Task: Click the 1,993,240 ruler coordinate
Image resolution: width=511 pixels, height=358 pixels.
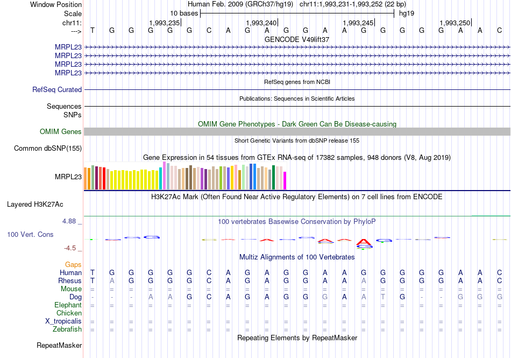Action: coord(261,23)
